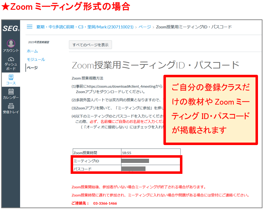This screenshot has height=210, width=265.
Task: Toggle the hamburger course navigation menu
Action: (30, 27)
